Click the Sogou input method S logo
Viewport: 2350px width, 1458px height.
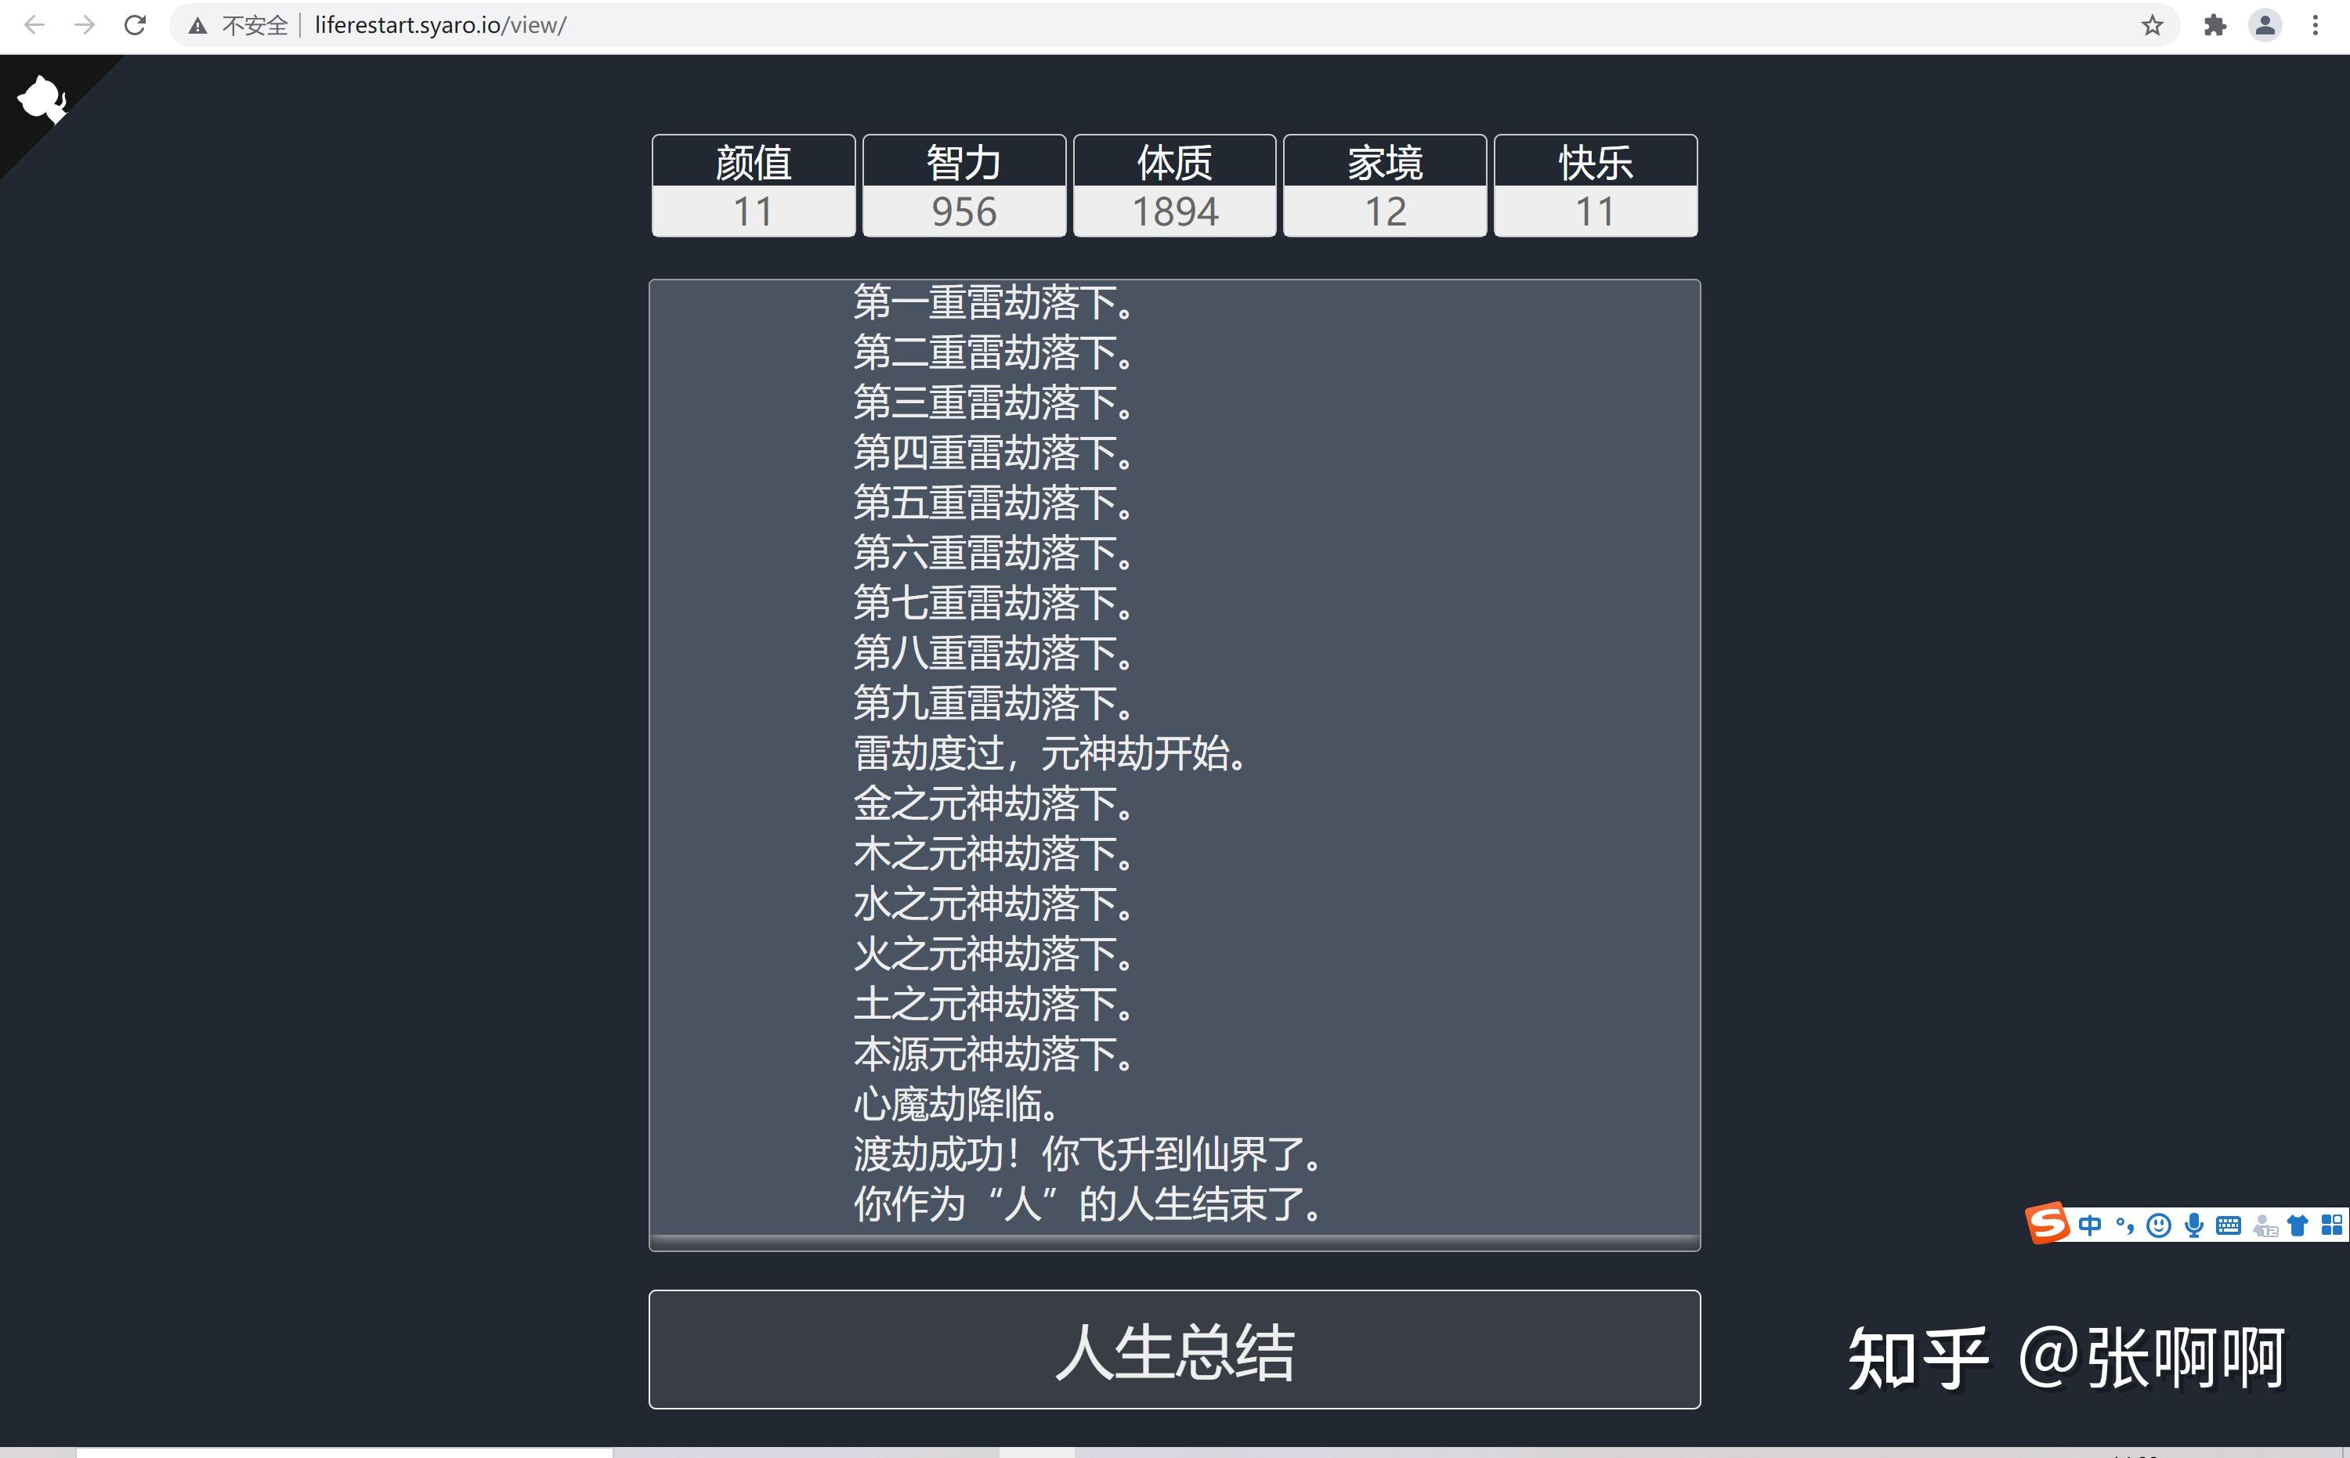click(2047, 1225)
